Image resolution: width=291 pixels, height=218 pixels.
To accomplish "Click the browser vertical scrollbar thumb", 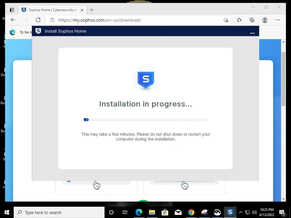I will tap(283, 79).
